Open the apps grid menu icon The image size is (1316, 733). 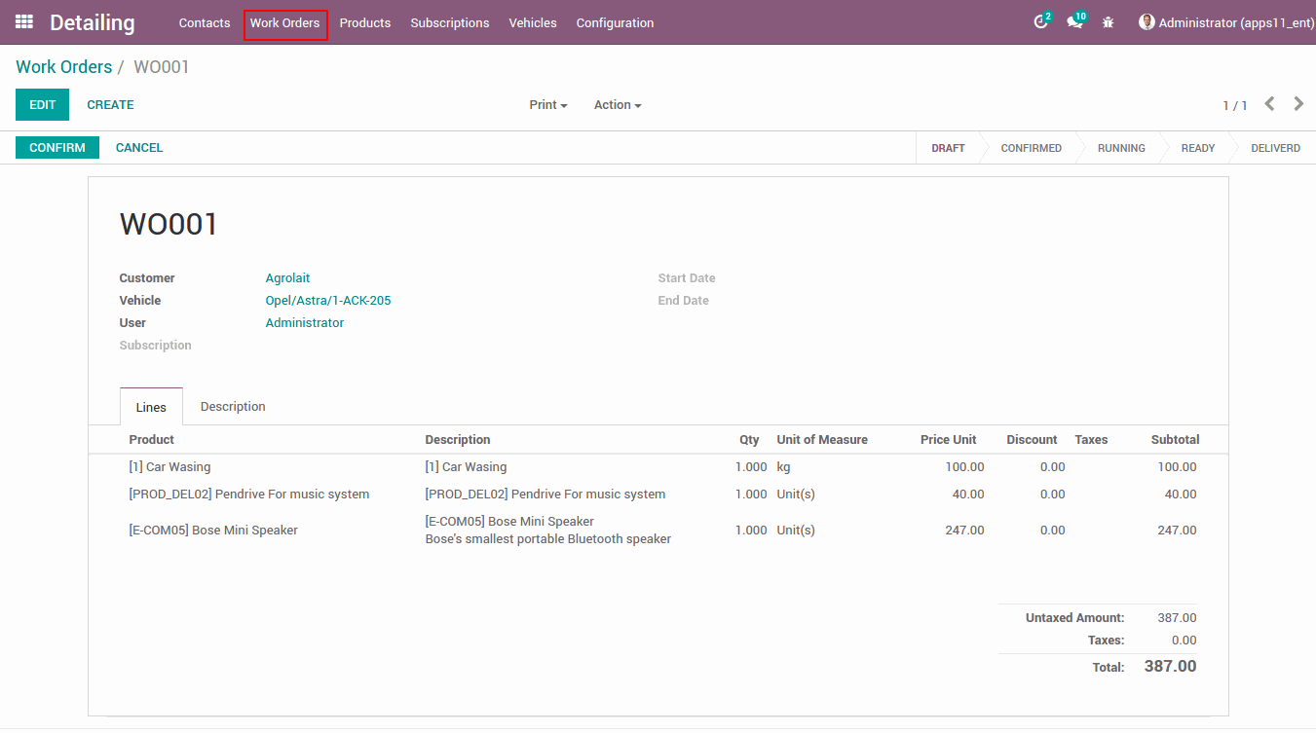[24, 21]
